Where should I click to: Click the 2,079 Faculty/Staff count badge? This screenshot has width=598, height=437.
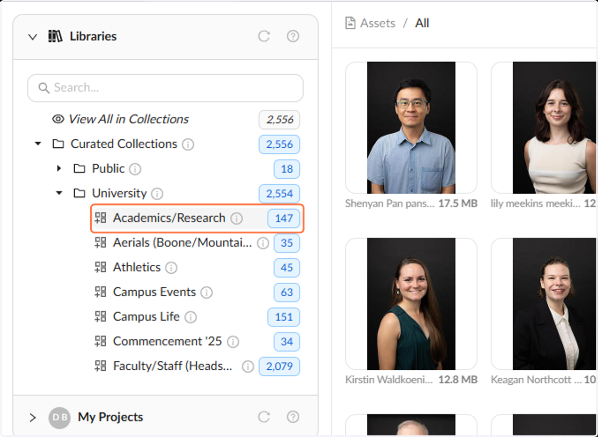click(280, 367)
